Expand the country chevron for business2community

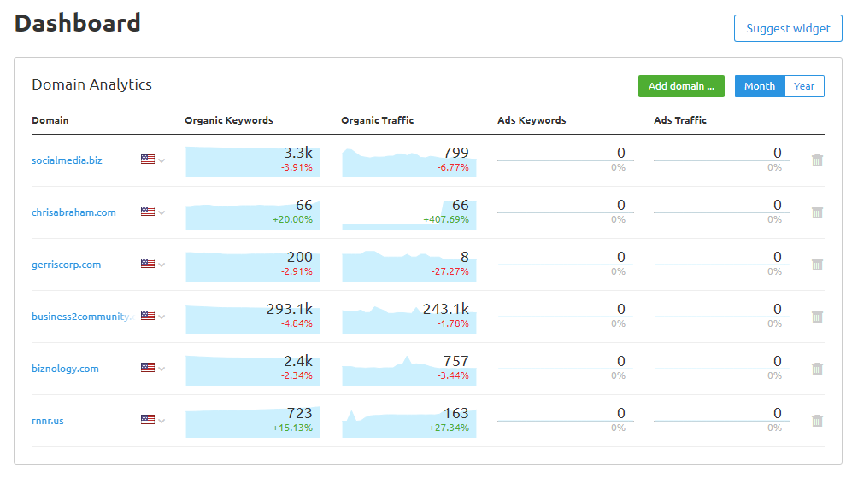(162, 317)
